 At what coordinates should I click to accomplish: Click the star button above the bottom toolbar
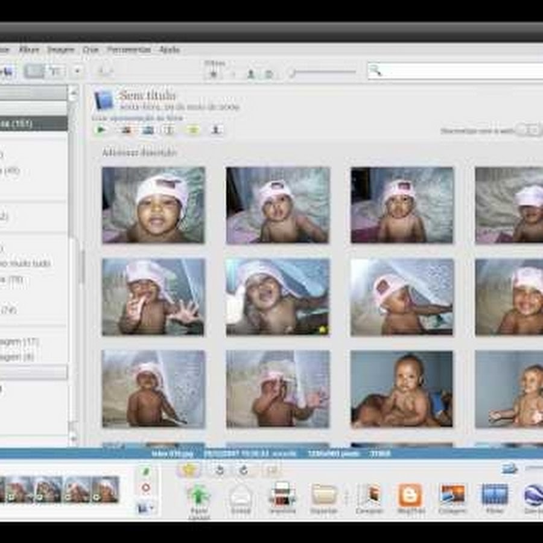click(x=189, y=470)
